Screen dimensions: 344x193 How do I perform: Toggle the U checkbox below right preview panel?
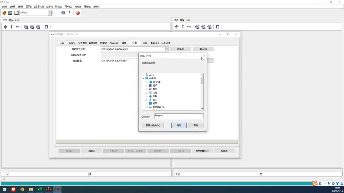click(175, 174)
